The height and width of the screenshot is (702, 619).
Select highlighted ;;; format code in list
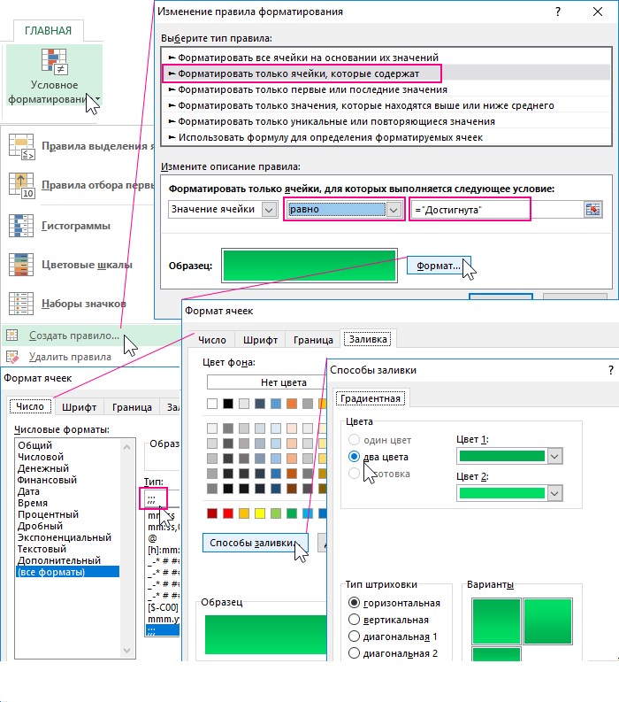[x=163, y=630]
